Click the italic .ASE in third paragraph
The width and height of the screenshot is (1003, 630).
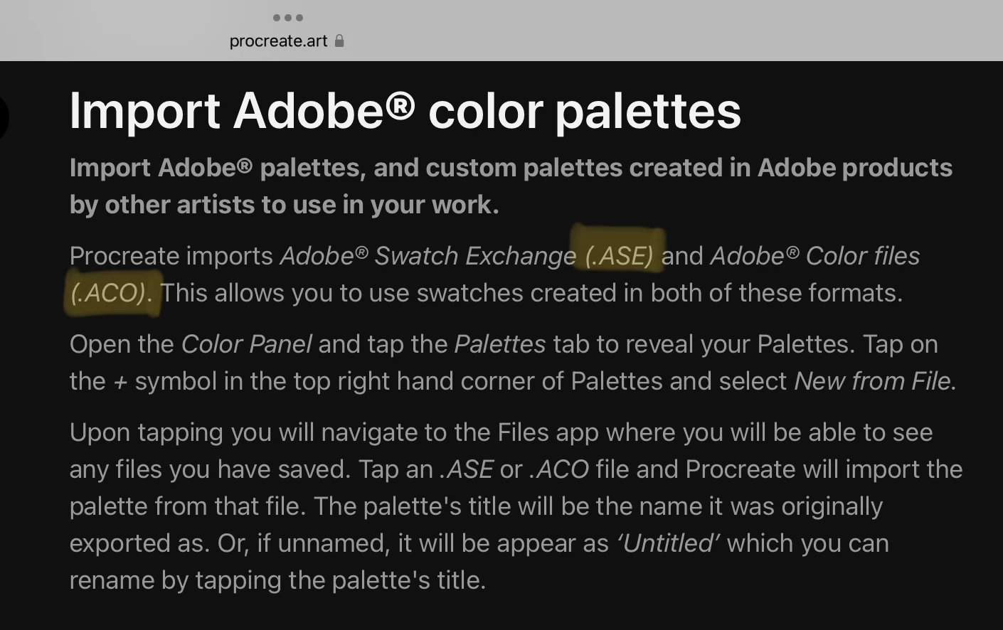tap(467, 469)
